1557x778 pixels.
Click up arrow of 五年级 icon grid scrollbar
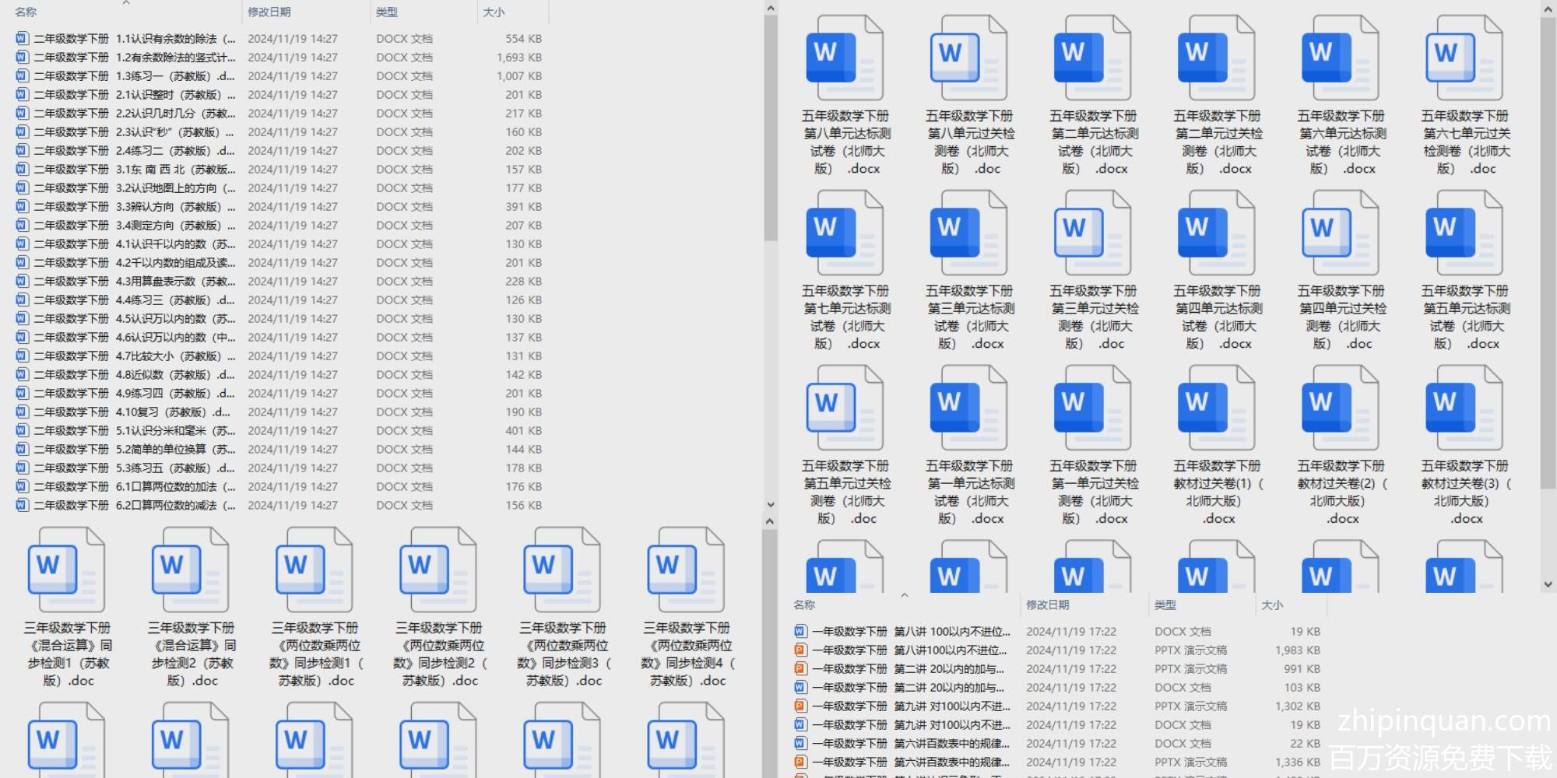(1548, 9)
